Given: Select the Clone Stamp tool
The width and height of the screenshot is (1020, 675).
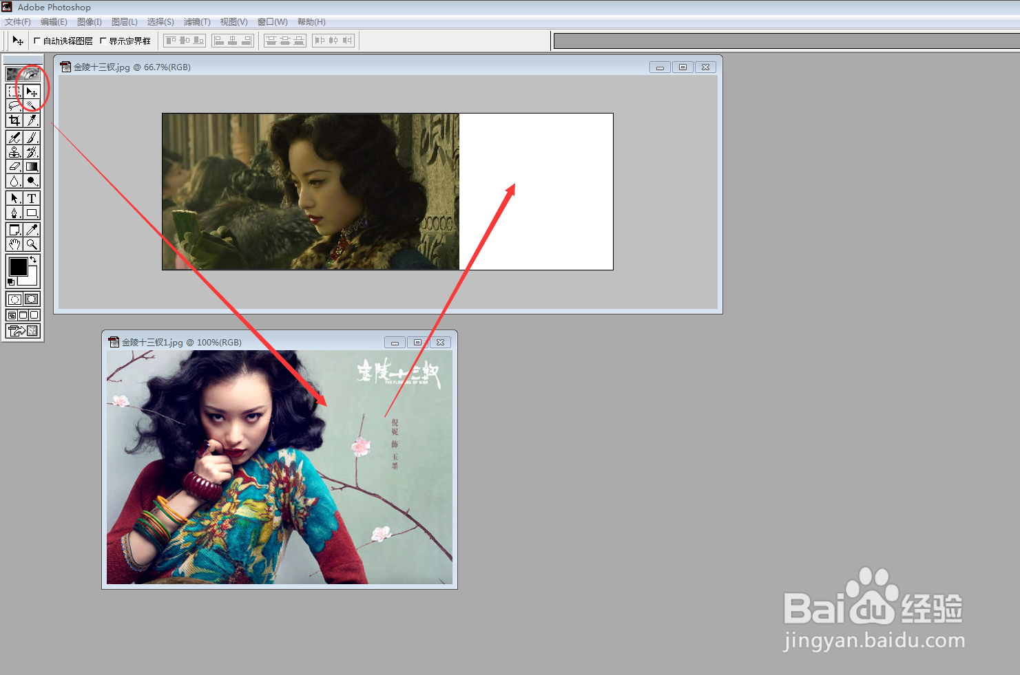Looking at the screenshot, I should coord(14,152).
